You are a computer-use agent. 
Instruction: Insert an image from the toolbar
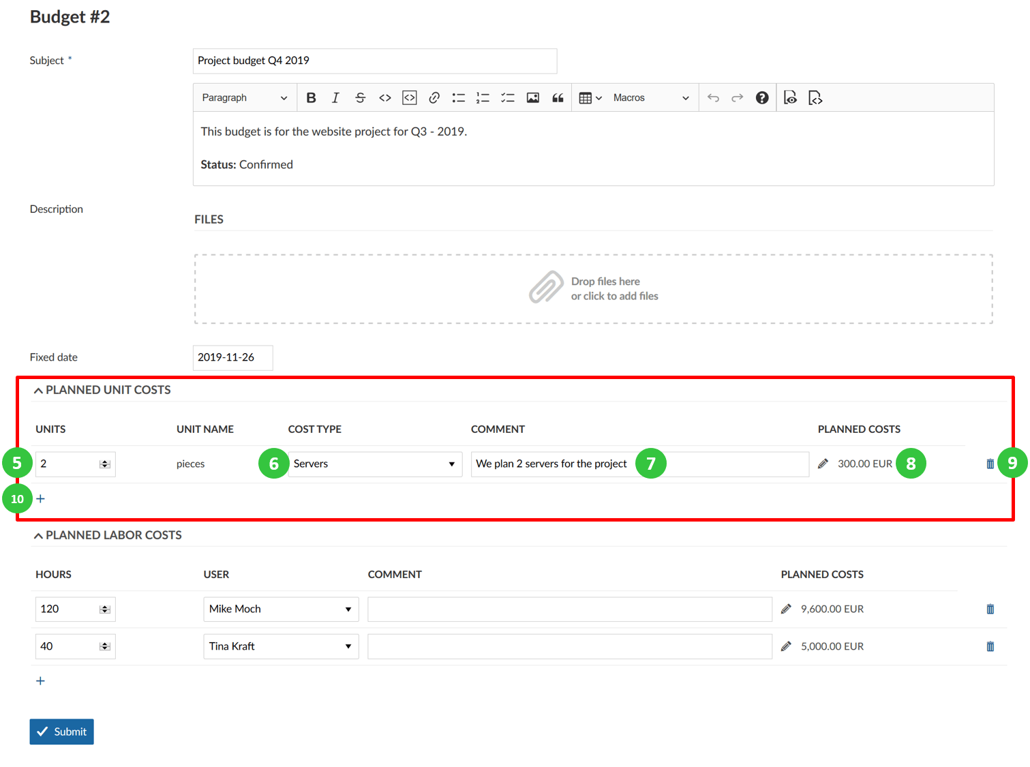pyautogui.click(x=533, y=98)
